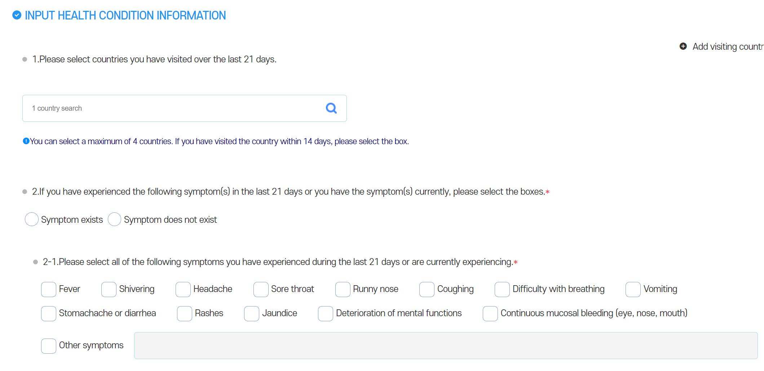Viewport: 764px width, 371px height.
Task: Select the Coughing checkbox
Action: pyautogui.click(x=427, y=289)
